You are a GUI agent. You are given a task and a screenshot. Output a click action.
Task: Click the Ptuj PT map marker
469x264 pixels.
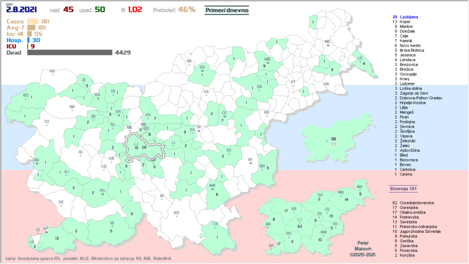click(294, 84)
